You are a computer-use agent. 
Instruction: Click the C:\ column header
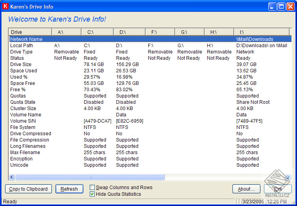point(97,32)
